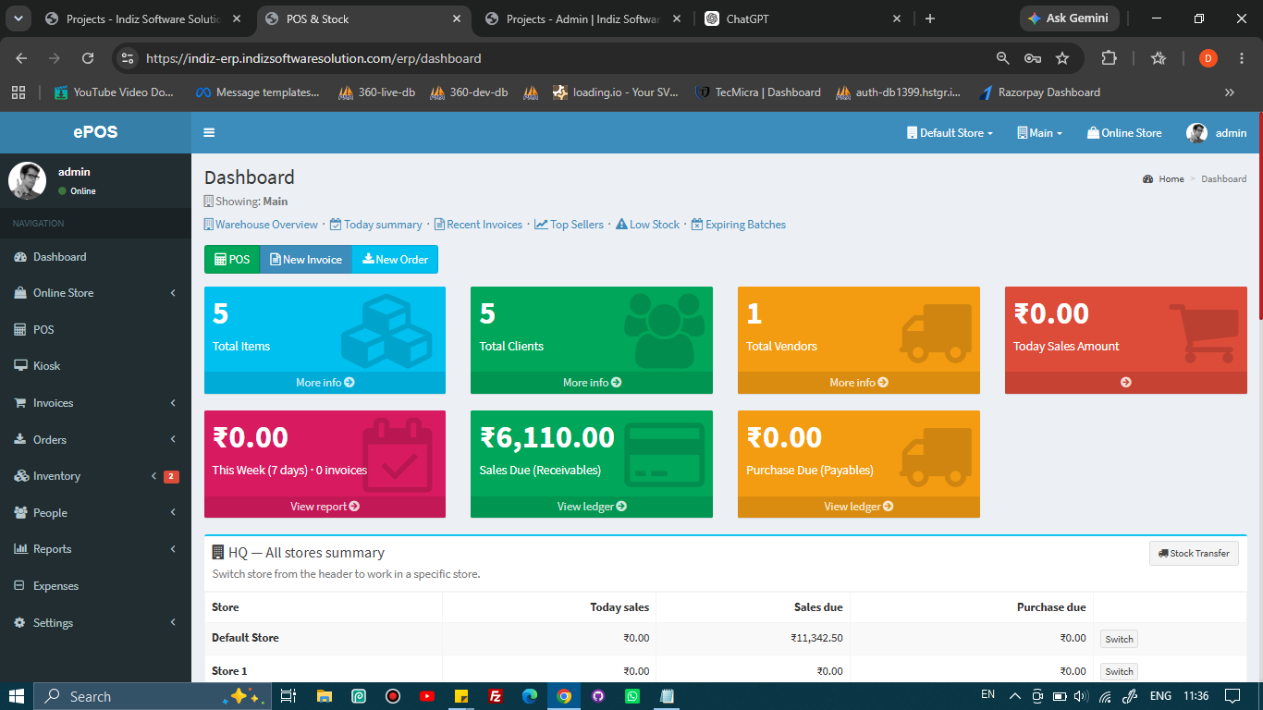
Task: Open WhatsApp from the taskbar
Action: (x=632, y=696)
